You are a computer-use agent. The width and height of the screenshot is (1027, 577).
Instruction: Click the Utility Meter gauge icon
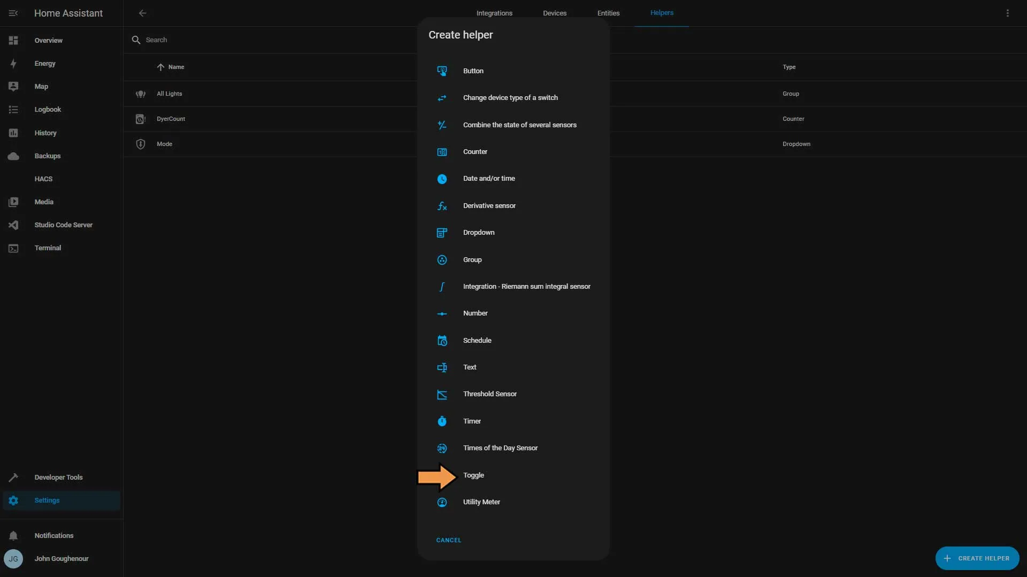[x=442, y=502]
